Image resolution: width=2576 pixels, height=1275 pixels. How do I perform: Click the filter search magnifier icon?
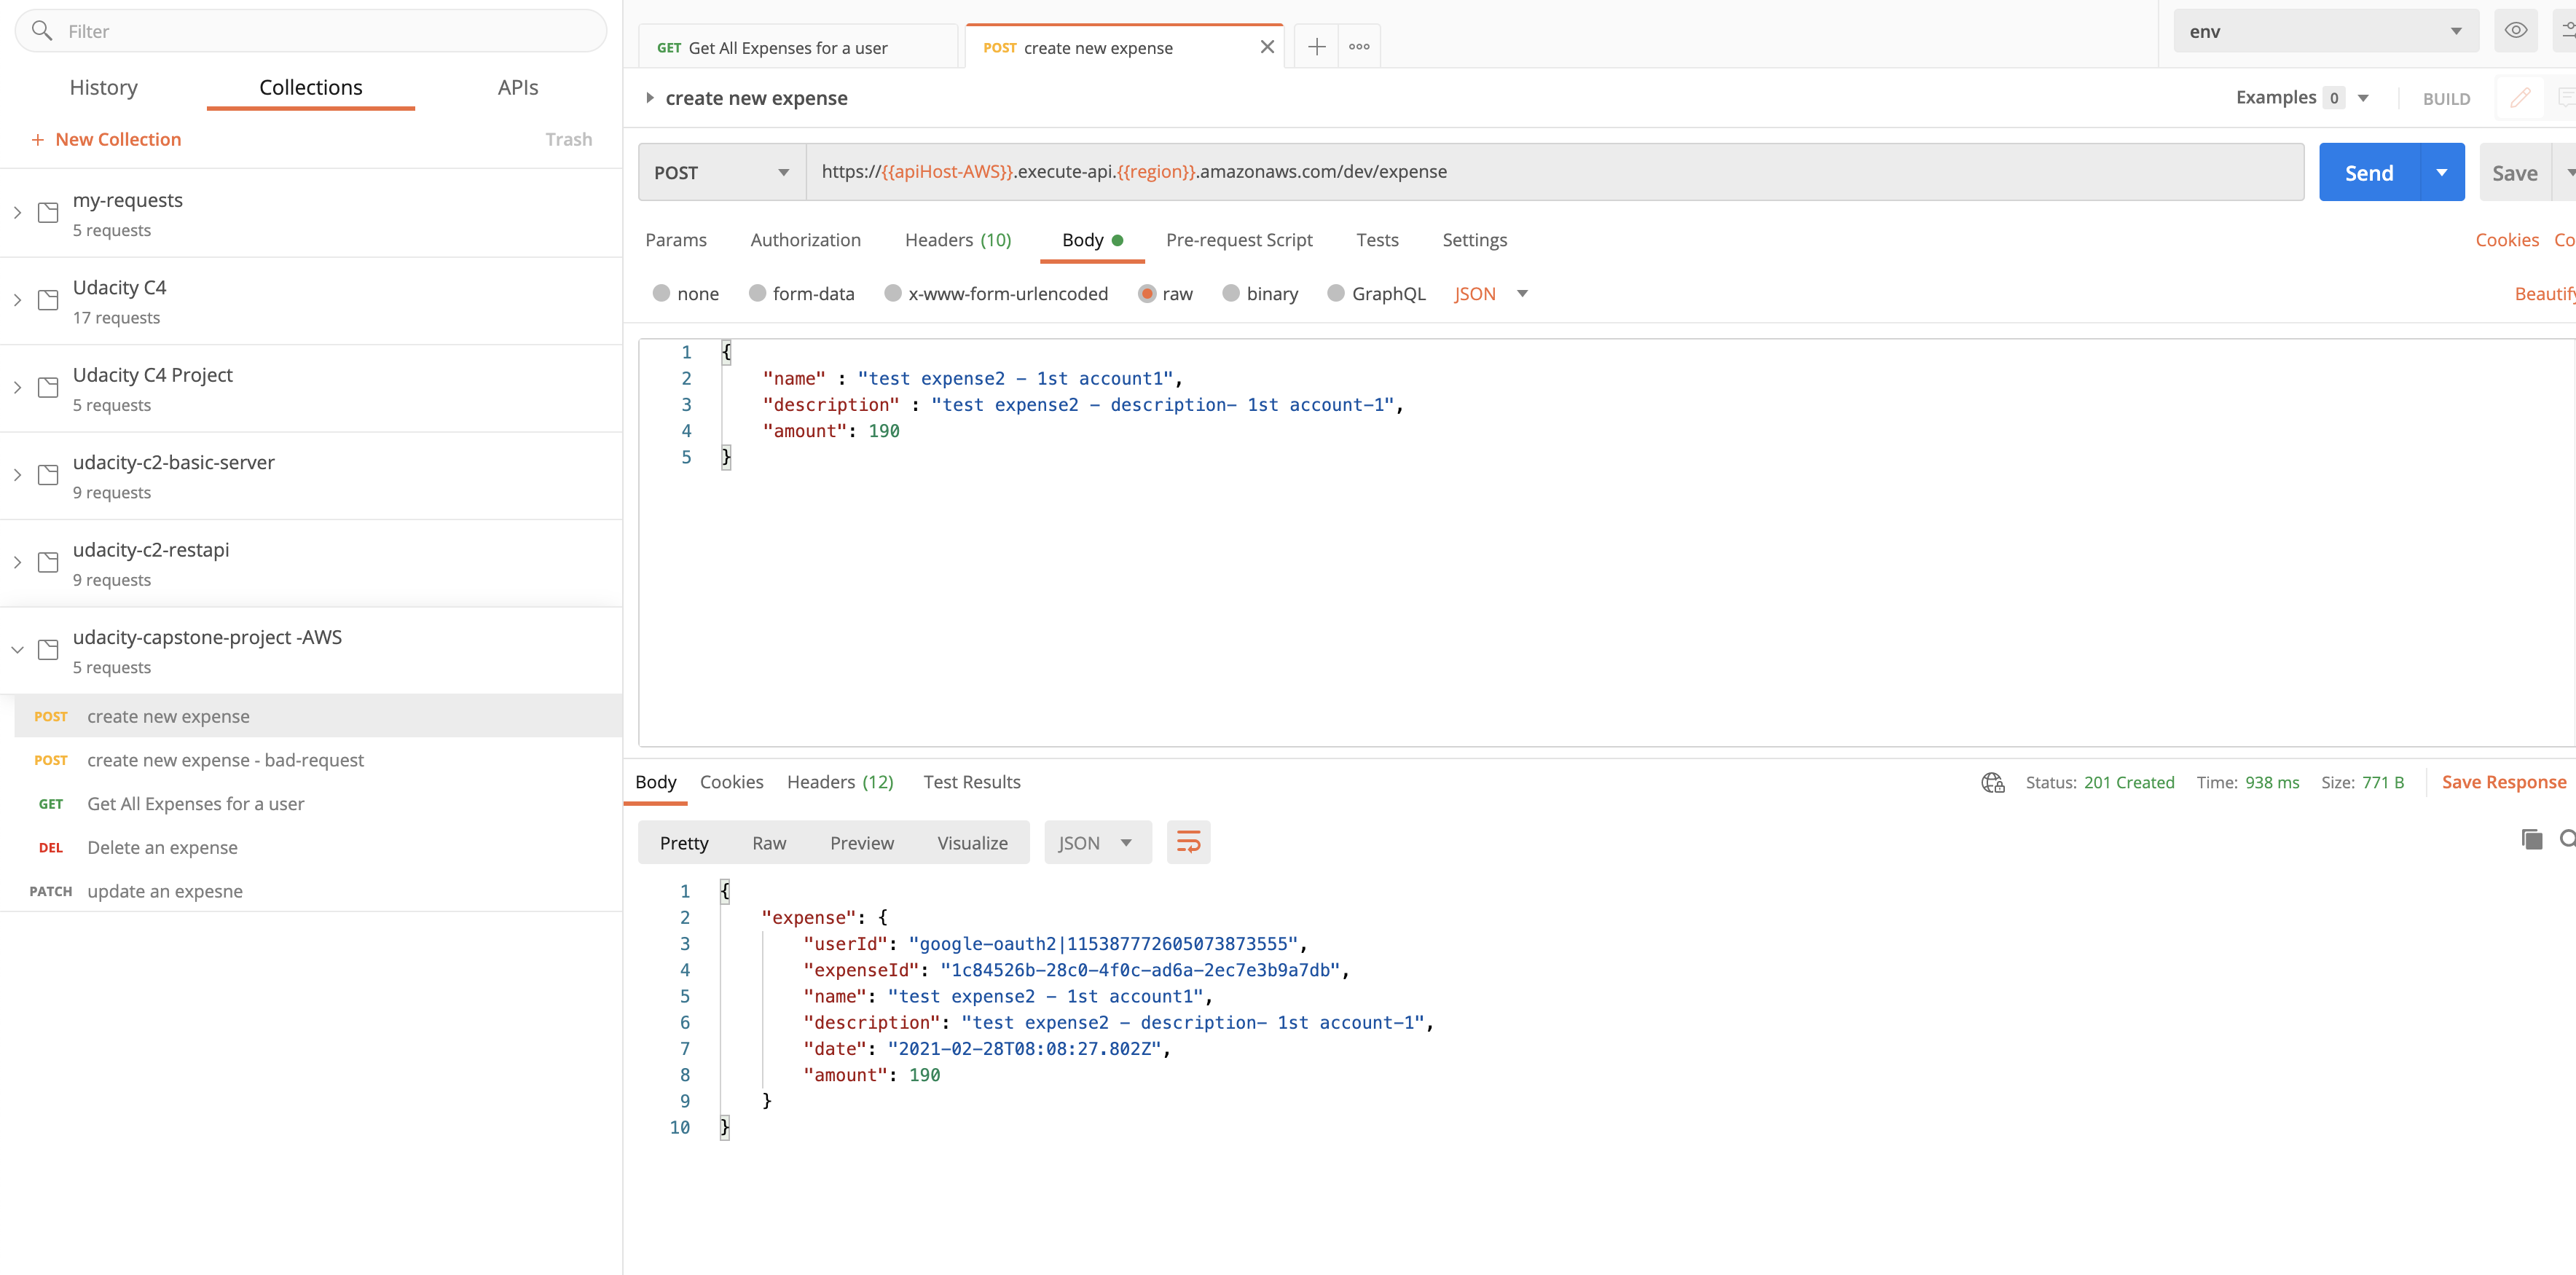click(x=42, y=31)
